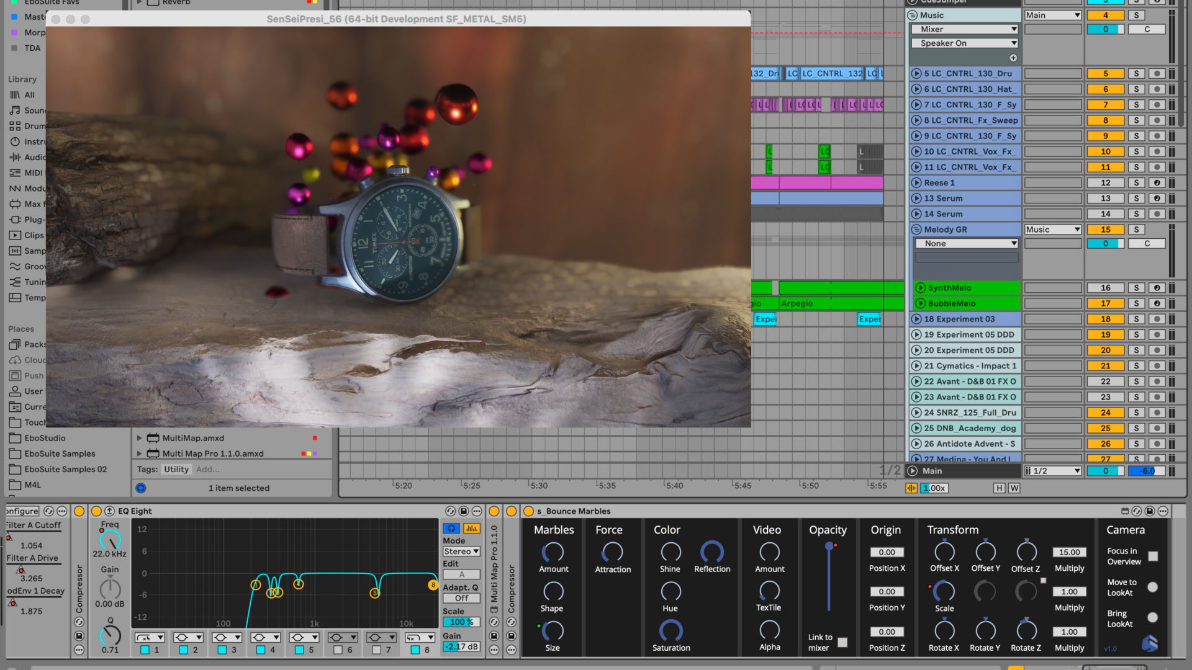Select Drums in the Library sidebar
This screenshot has height=670, width=1192.
pyautogui.click(x=34, y=125)
